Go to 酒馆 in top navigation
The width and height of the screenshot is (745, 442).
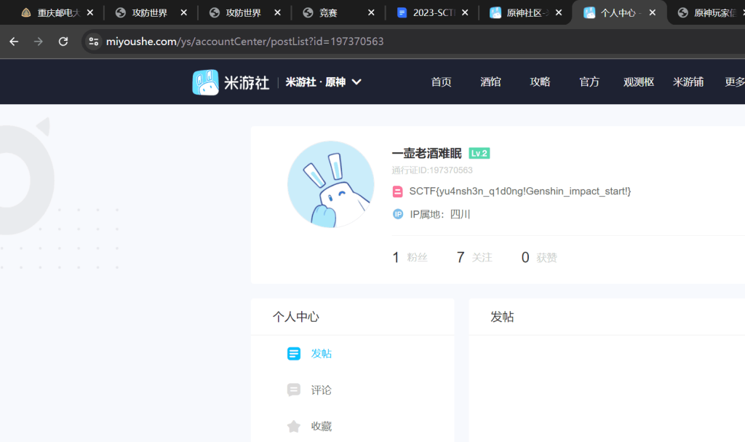click(490, 82)
